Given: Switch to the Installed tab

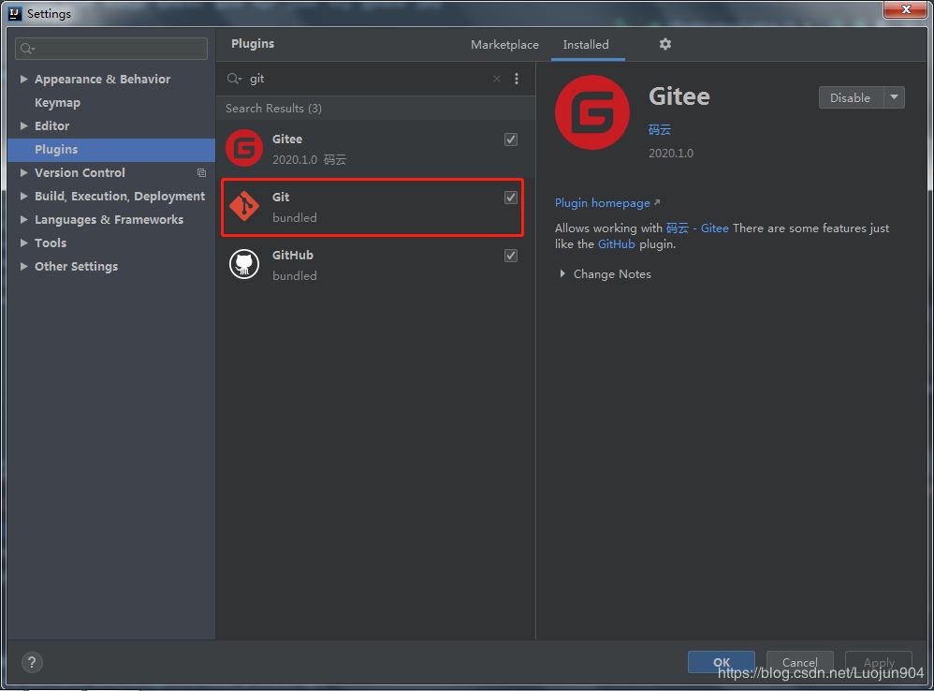Looking at the screenshot, I should pyautogui.click(x=586, y=45).
